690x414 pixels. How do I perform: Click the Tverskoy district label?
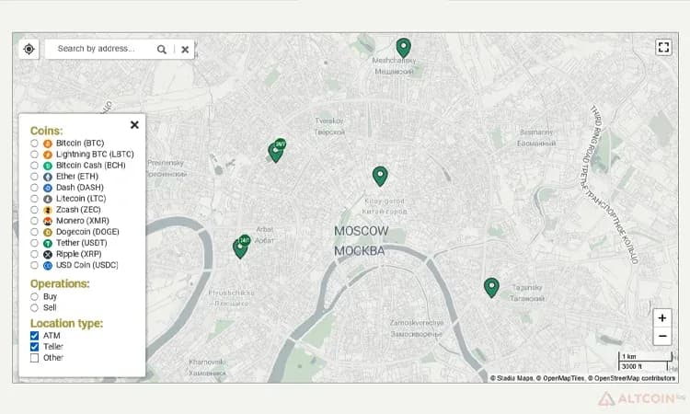pos(329,121)
